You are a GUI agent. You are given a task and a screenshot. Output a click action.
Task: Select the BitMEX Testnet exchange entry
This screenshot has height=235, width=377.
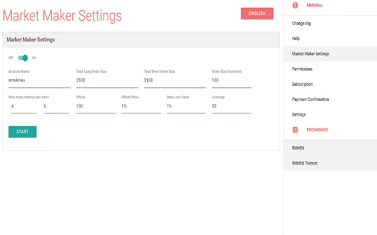(330, 163)
